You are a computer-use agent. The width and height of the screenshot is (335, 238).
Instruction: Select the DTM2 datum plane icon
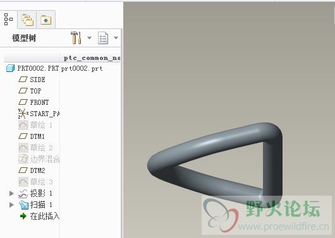23,170
